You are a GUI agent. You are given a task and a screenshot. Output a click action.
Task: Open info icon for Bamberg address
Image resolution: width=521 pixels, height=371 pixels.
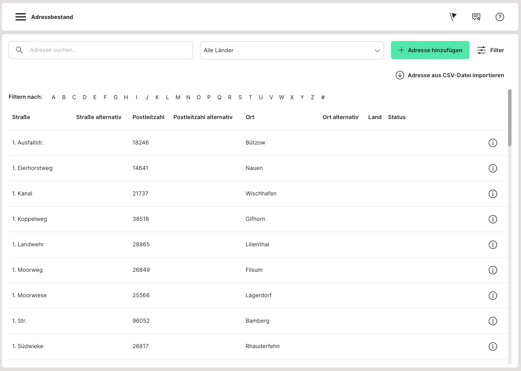492,321
